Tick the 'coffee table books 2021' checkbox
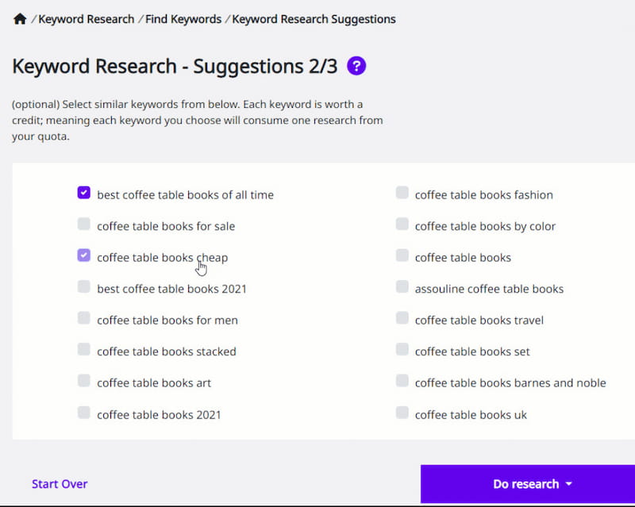This screenshot has width=635, height=507. [84, 413]
